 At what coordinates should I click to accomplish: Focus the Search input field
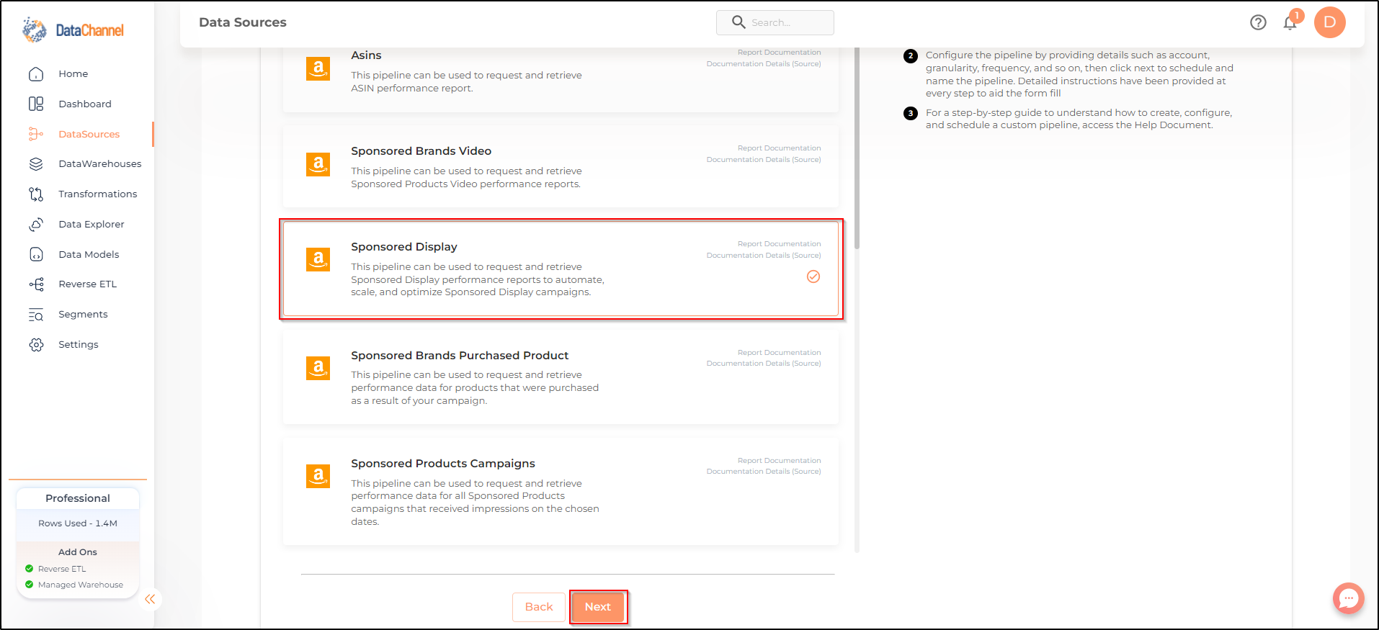pos(775,22)
